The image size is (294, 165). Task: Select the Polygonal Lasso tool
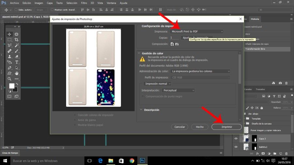[9, 45]
